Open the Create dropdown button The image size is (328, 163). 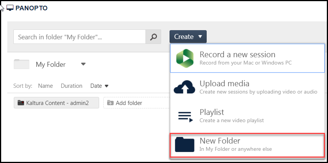coord(188,37)
